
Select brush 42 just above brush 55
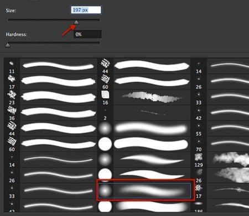220,112
